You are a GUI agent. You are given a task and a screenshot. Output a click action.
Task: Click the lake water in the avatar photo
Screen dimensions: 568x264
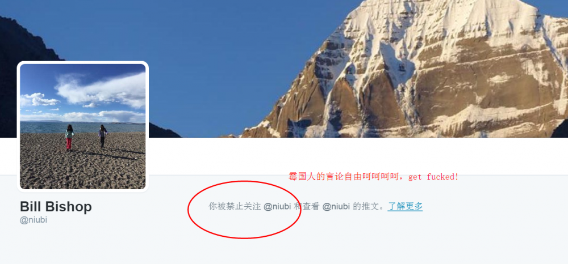82,127
